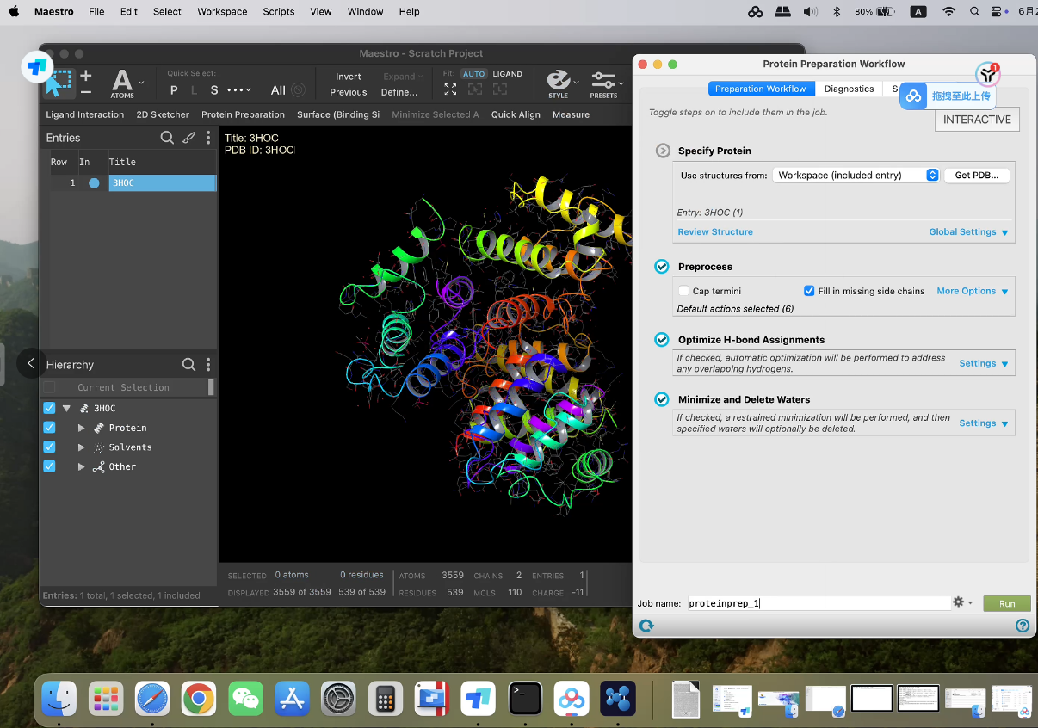
Task: Search entries using Entries magnifier icon
Action: [167, 138]
